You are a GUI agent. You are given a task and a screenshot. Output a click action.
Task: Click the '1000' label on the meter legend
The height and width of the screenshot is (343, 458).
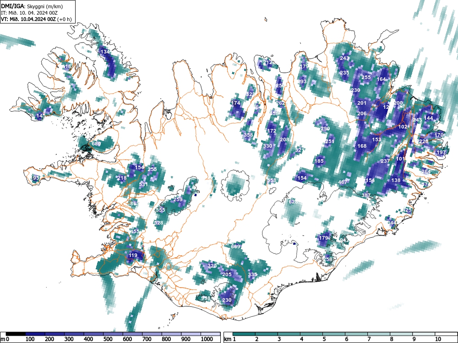pyautogui.click(x=207, y=339)
